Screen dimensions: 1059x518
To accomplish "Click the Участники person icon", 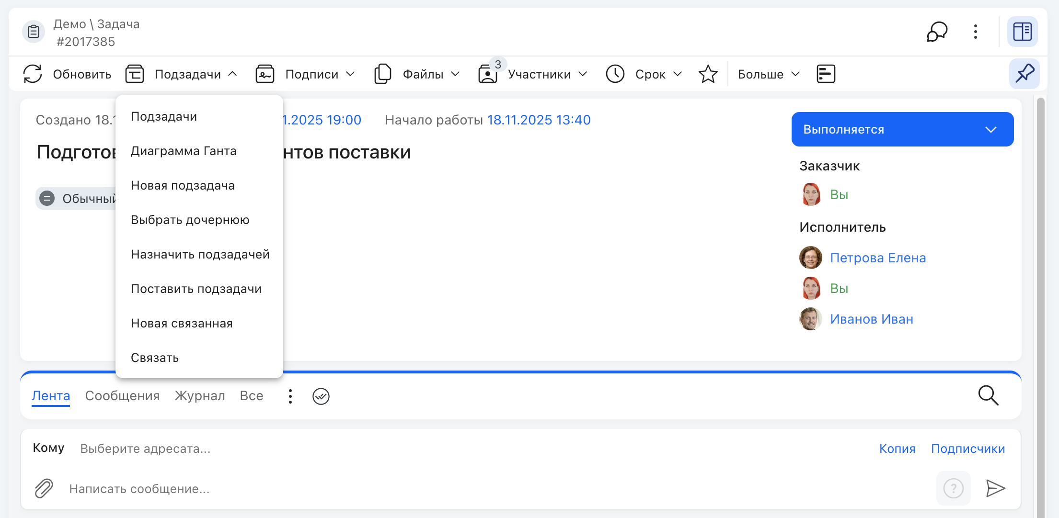I will (487, 75).
